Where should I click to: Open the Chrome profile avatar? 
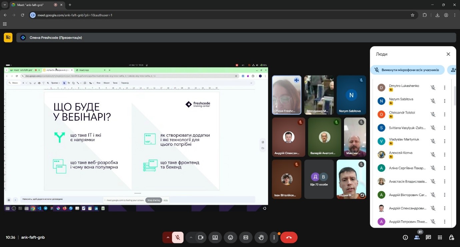tap(446, 15)
